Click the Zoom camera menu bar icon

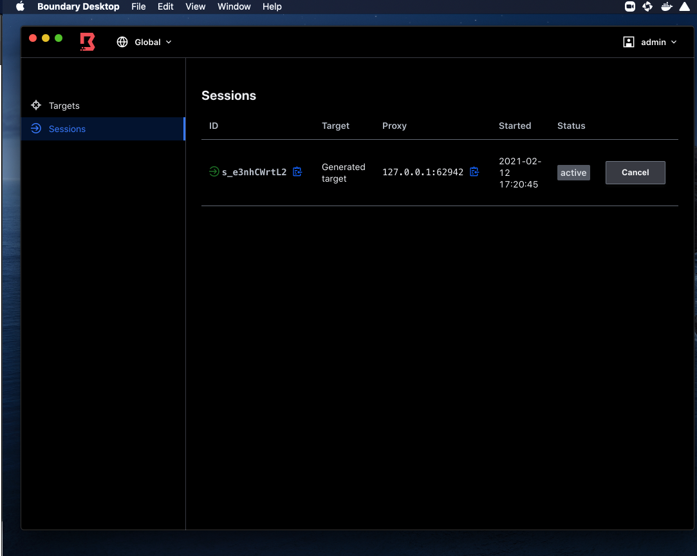[630, 6]
